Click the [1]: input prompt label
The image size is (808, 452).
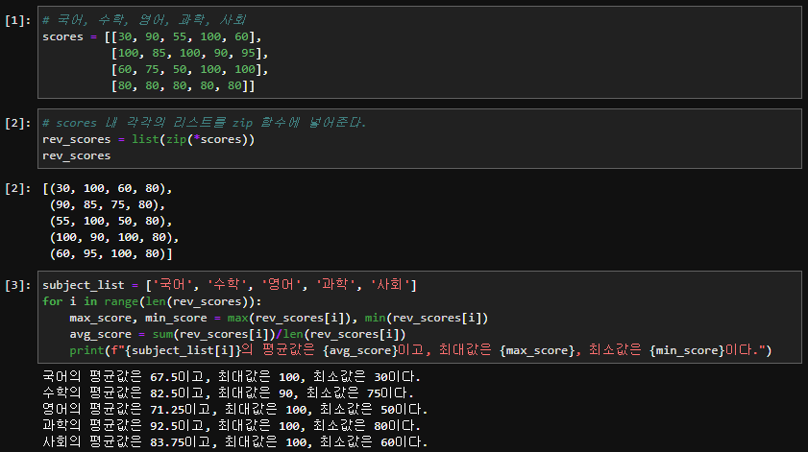pos(18,20)
